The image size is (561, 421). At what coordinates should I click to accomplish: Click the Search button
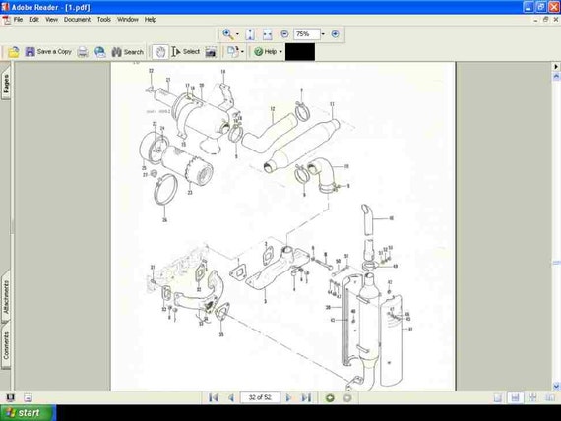[x=128, y=52]
